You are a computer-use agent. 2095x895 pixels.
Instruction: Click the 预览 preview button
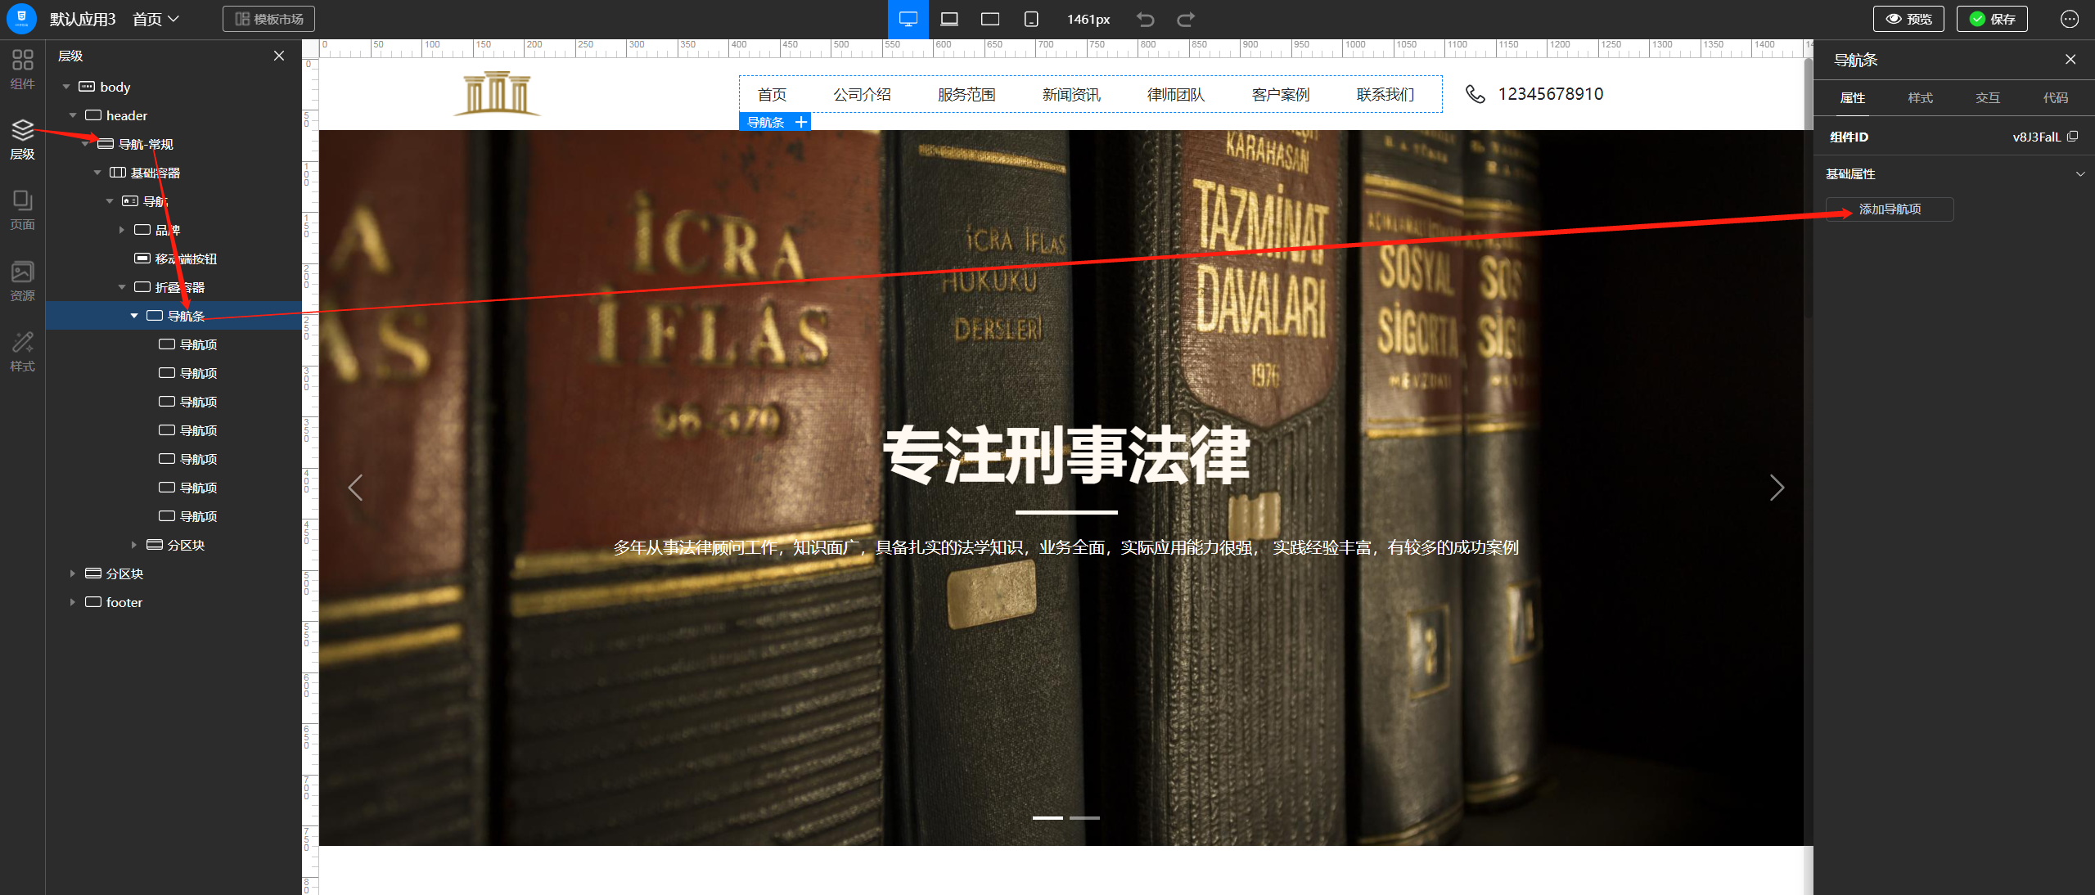tap(1908, 19)
